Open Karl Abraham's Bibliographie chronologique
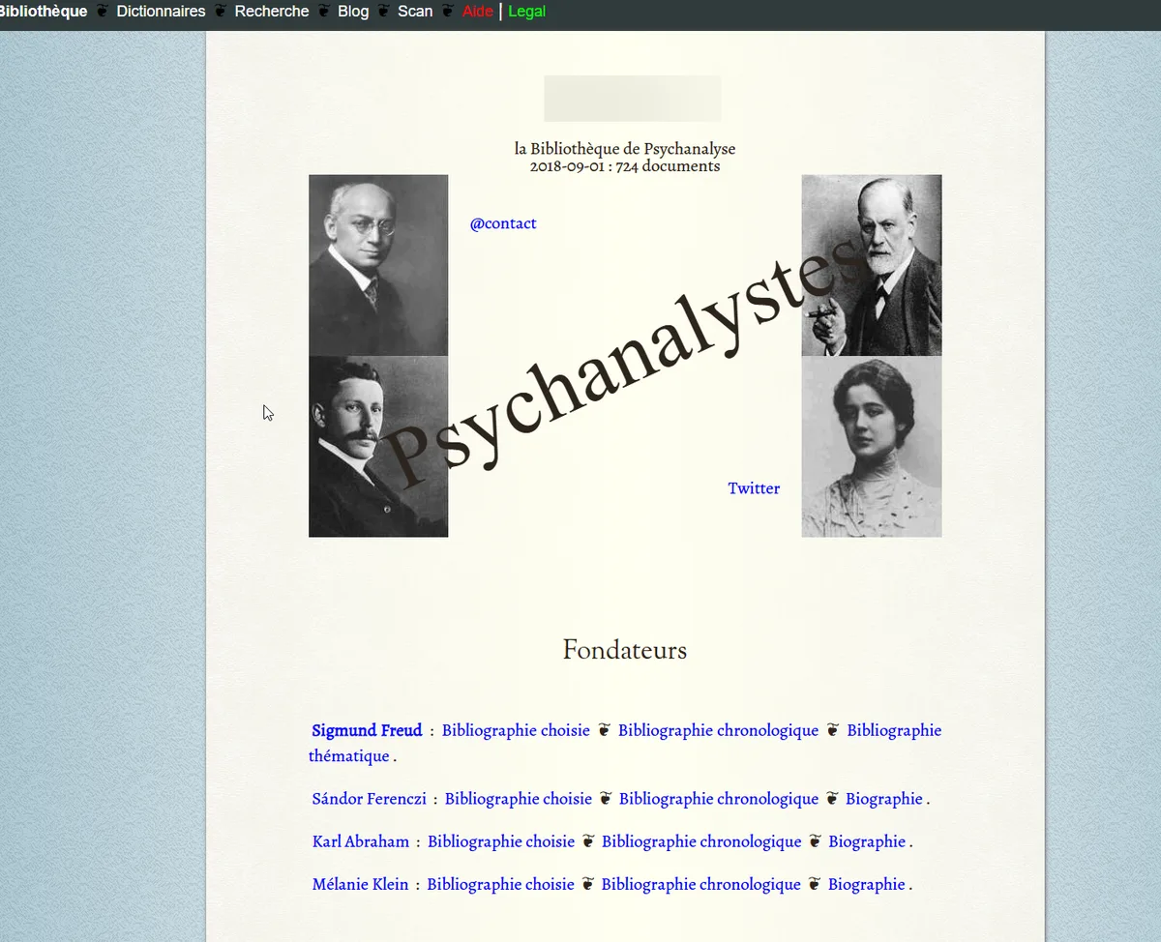This screenshot has width=1161, height=942. click(700, 841)
